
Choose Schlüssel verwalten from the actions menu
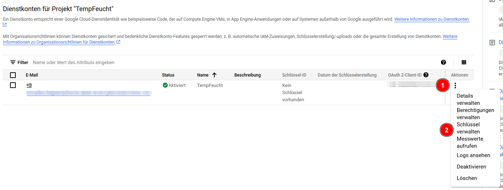point(468,128)
